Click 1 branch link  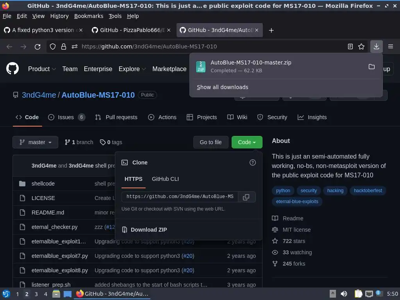point(79,142)
